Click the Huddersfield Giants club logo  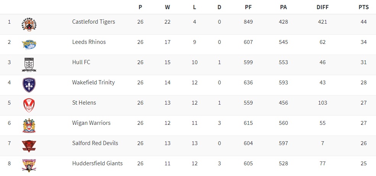(x=29, y=166)
